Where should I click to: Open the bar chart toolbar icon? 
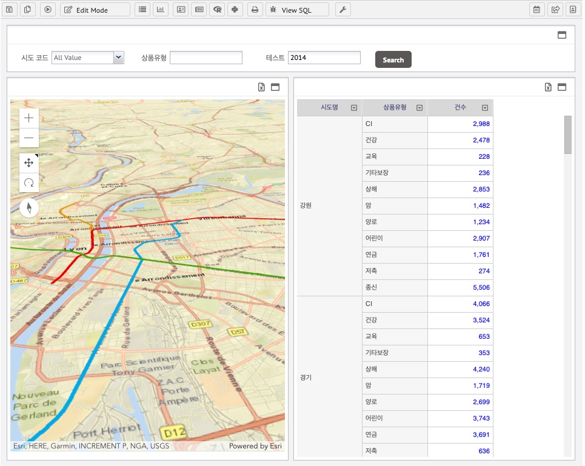(x=161, y=10)
